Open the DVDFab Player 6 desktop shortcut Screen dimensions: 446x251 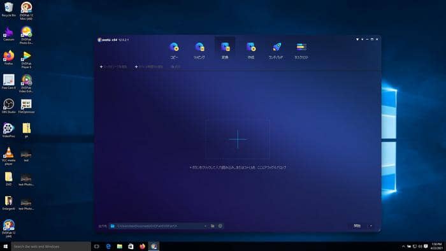[26, 59]
